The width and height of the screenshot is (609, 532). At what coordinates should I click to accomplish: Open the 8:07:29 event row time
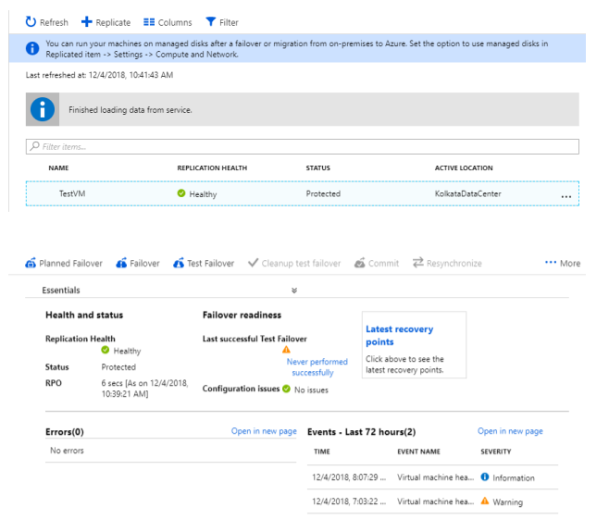pos(349,477)
